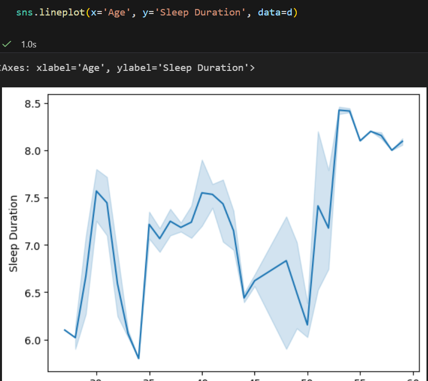Click the highest peak of the plotted line
The height and width of the screenshot is (381, 428).
(340, 110)
